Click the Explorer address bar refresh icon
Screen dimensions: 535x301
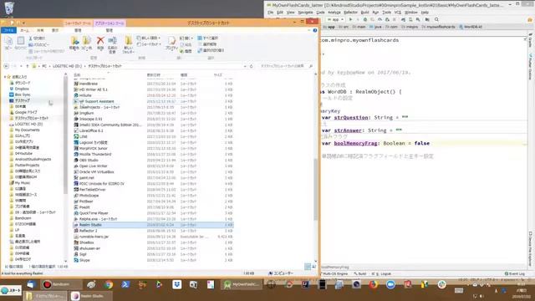point(252,66)
